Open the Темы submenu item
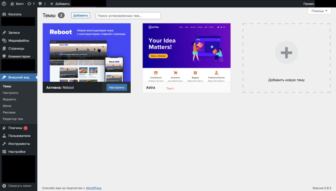Screen dimensions: 336x191 7,86
